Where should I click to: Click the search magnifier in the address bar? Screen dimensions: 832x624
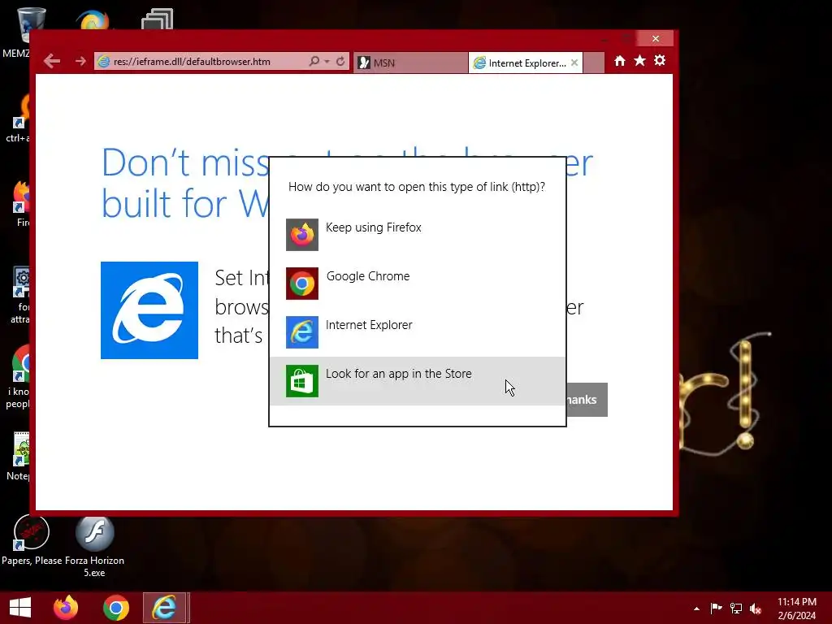314,61
